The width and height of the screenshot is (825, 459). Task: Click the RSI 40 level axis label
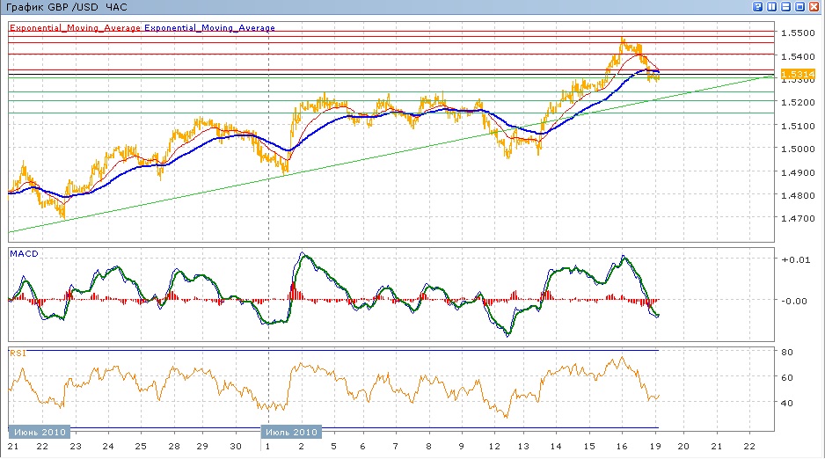click(789, 403)
